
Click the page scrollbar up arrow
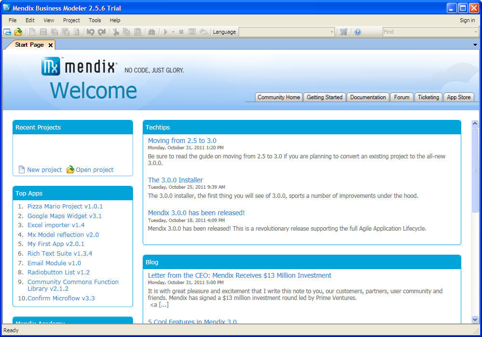tap(475, 123)
